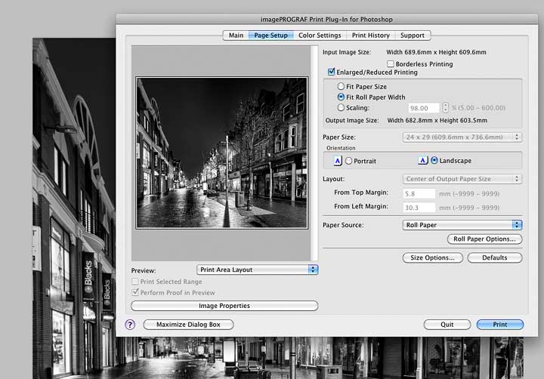Select the Page Setup tab
This screenshot has width=544, height=379.
click(271, 35)
